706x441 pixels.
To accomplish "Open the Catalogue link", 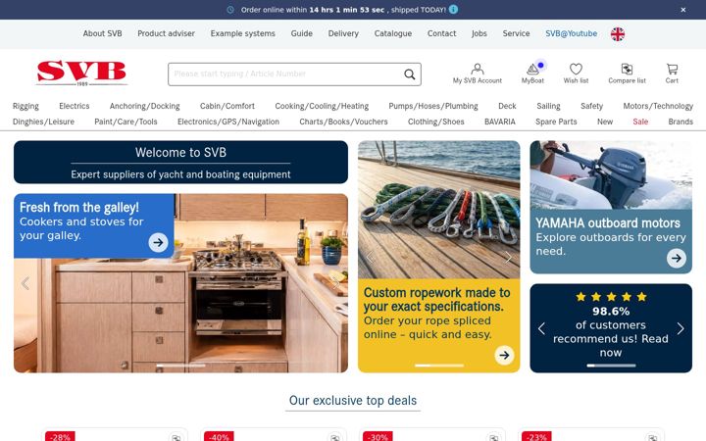I will pyautogui.click(x=393, y=33).
